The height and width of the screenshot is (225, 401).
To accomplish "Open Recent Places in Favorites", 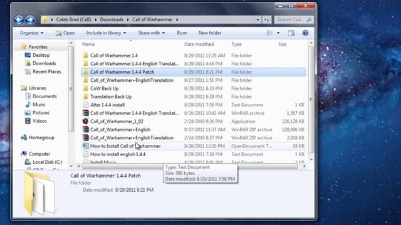I will [47, 72].
